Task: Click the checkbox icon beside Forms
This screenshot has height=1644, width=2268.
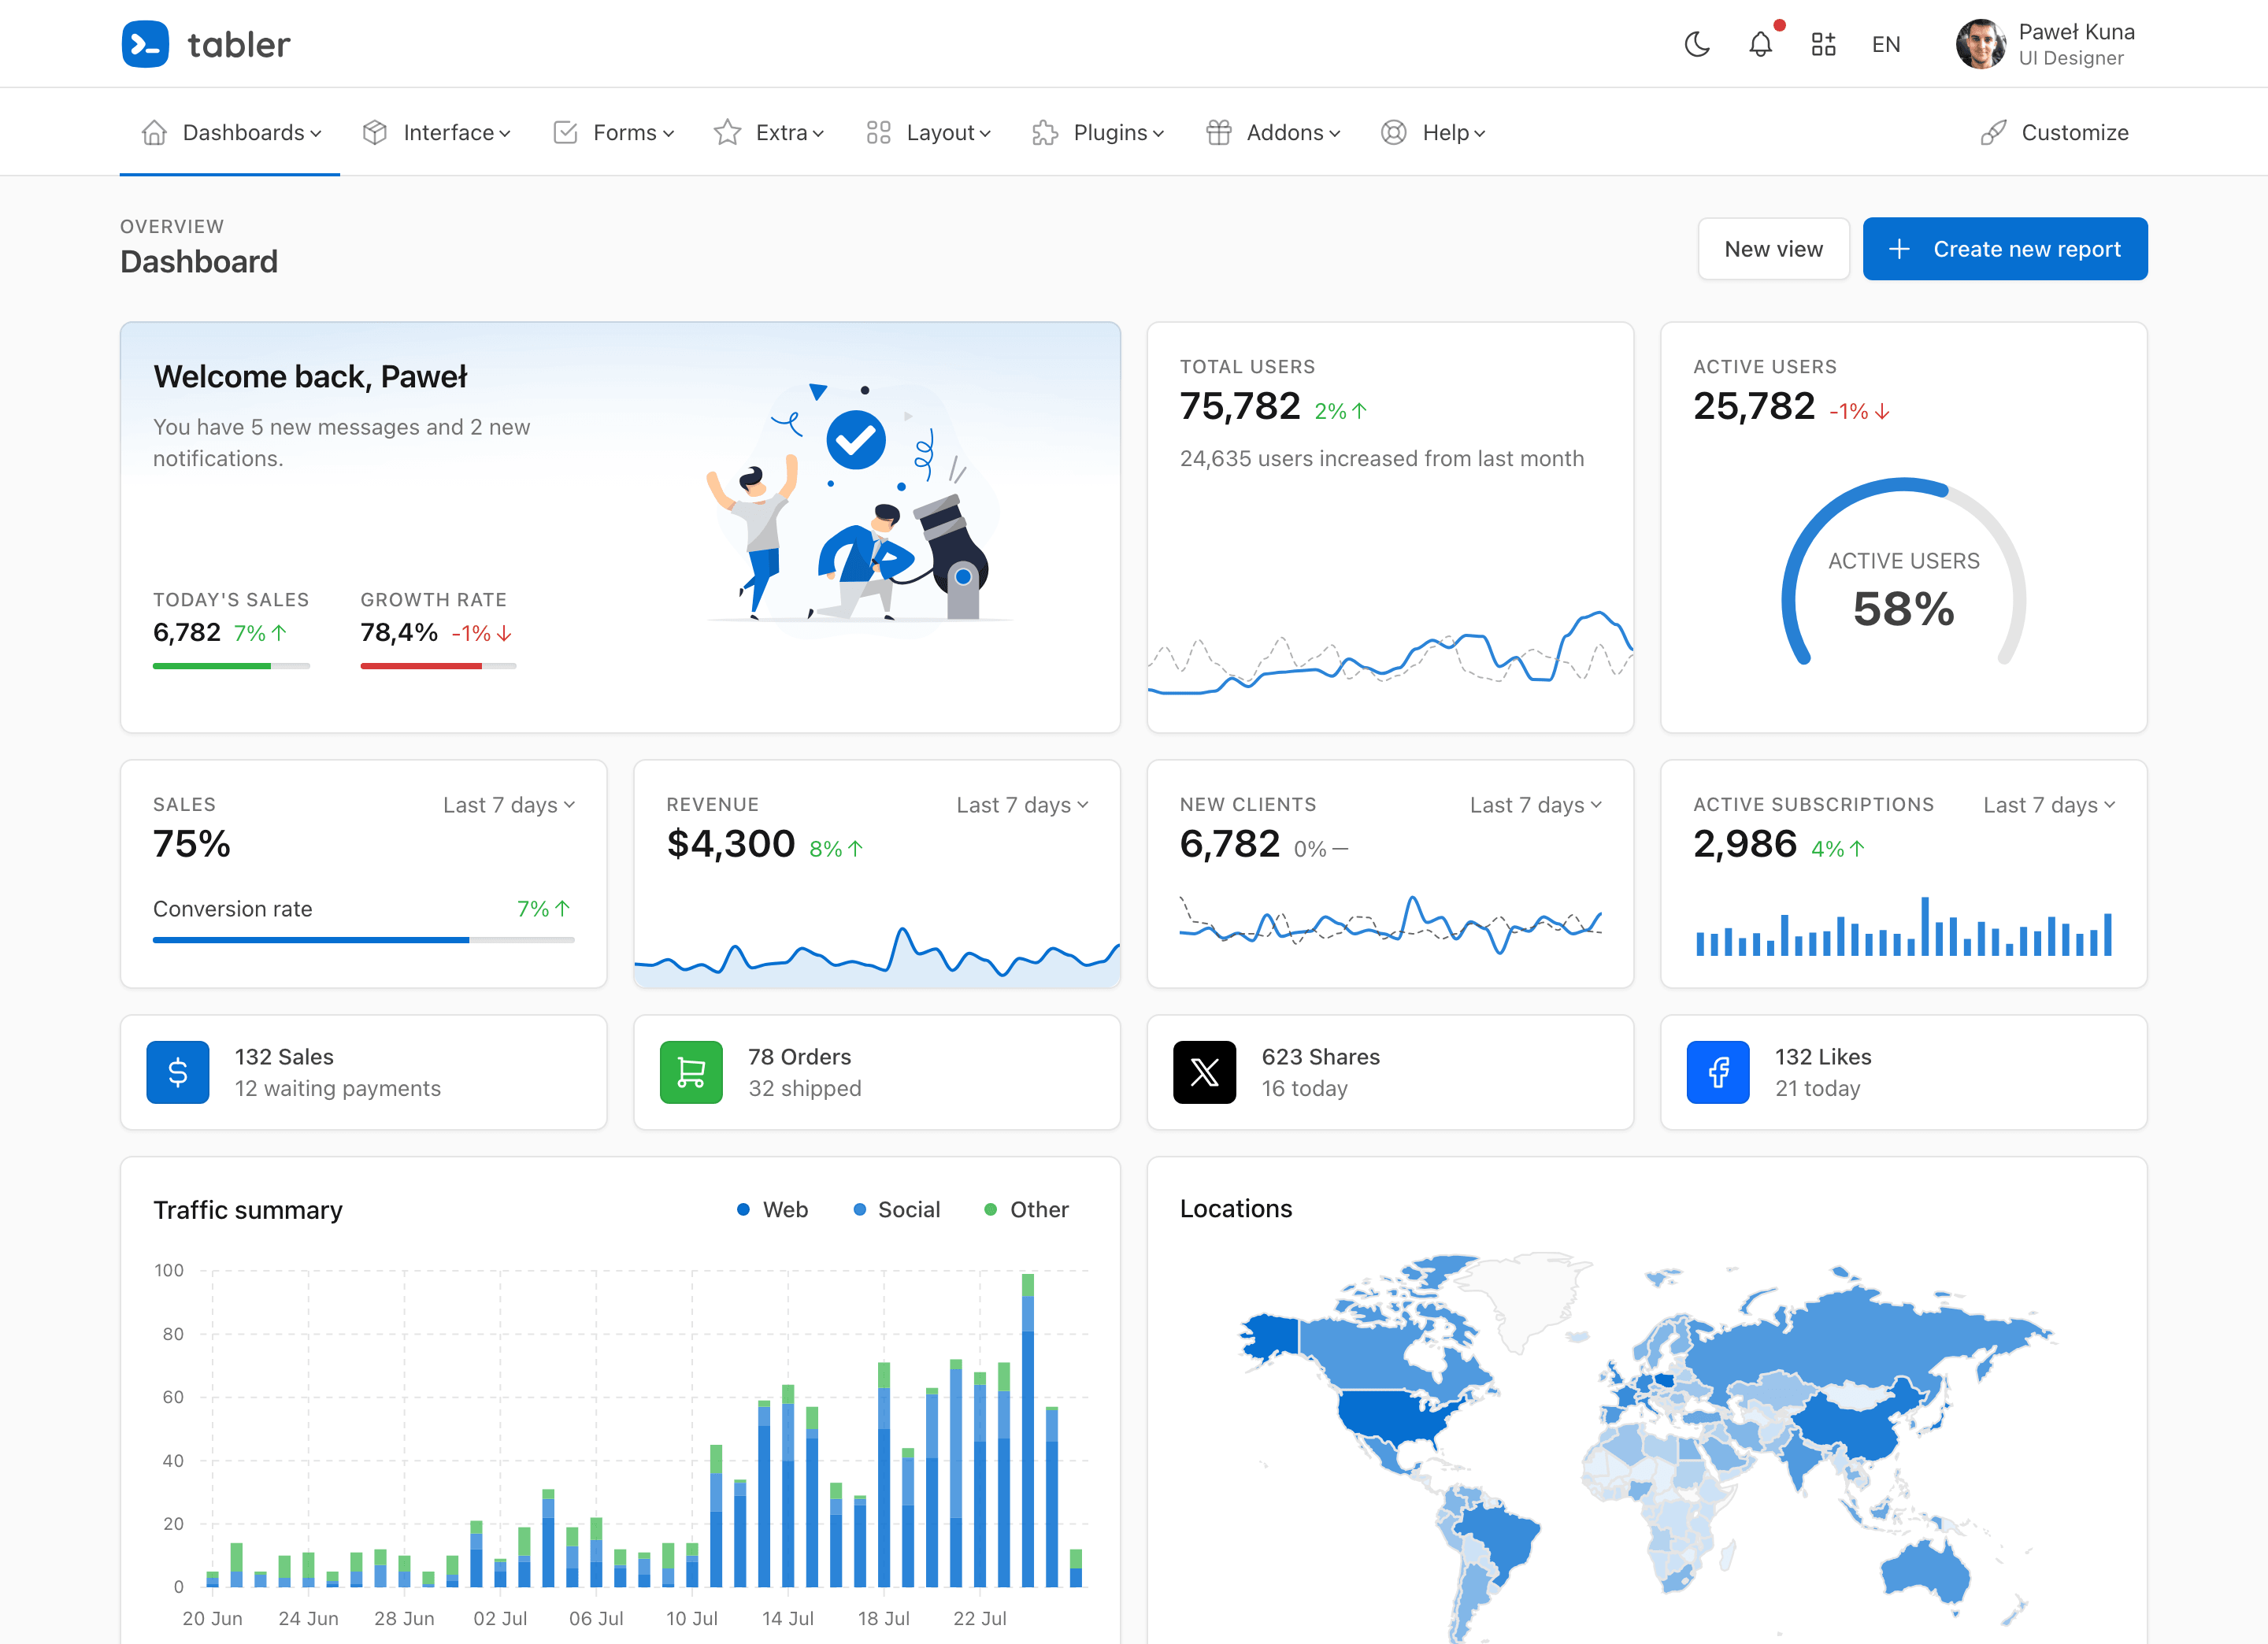Action: point(565,132)
